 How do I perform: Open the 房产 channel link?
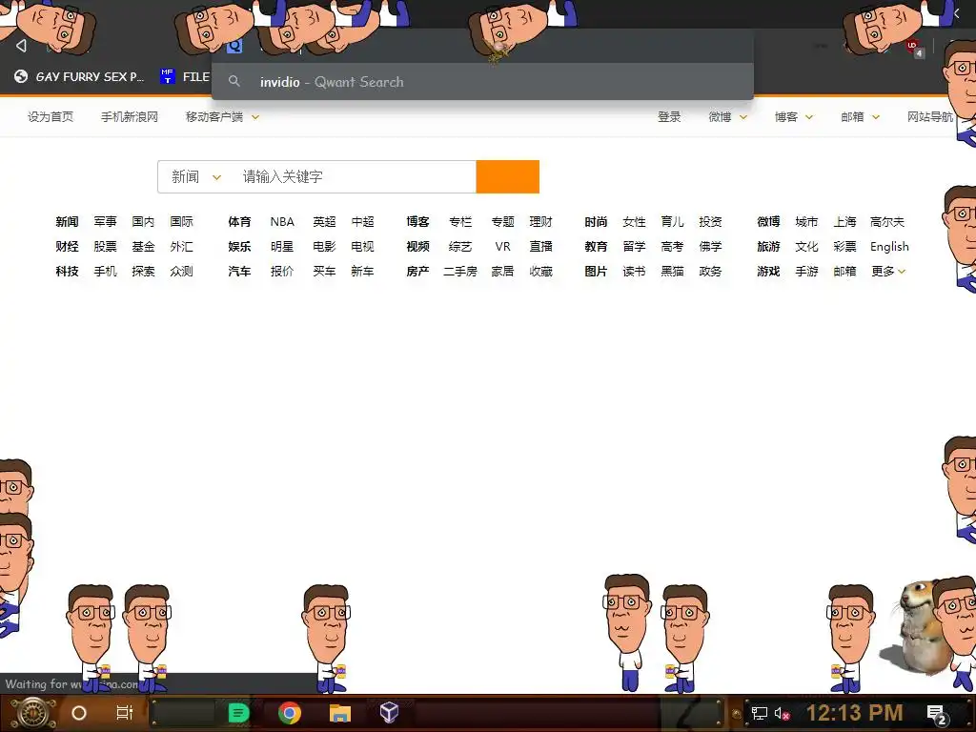click(417, 272)
